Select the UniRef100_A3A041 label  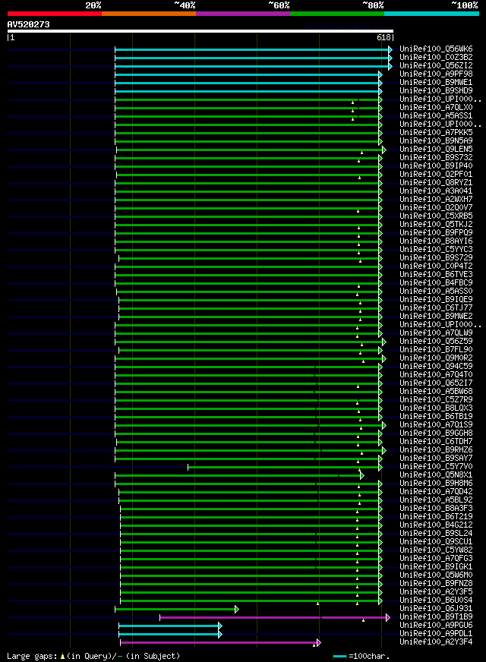(x=436, y=191)
